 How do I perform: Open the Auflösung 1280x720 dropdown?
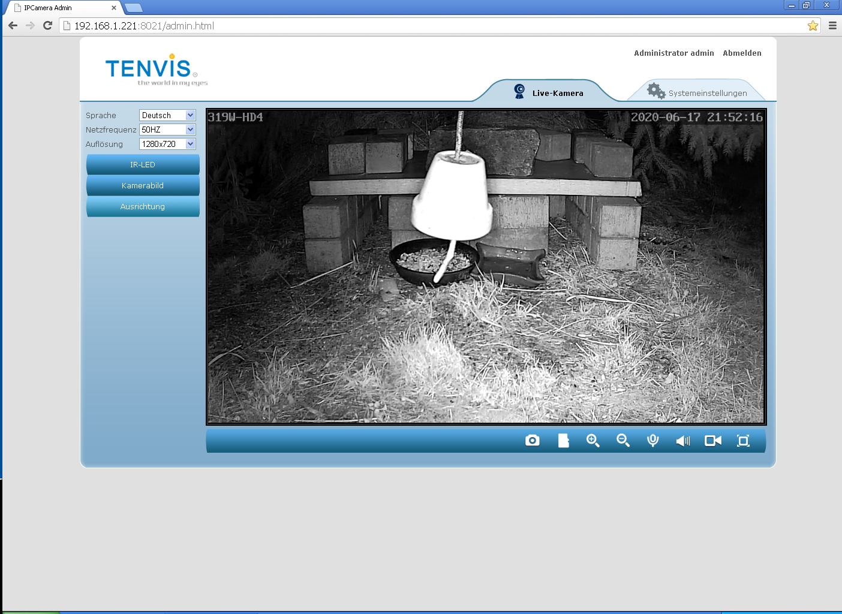click(167, 144)
